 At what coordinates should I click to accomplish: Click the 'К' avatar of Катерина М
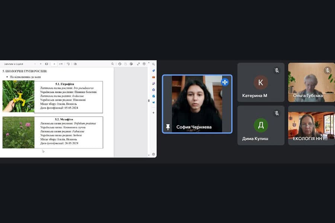coord(261,83)
